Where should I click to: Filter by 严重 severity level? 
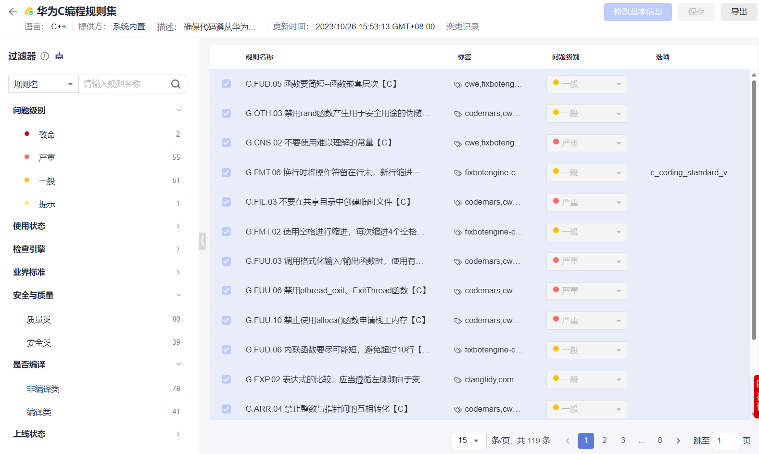[47, 157]
